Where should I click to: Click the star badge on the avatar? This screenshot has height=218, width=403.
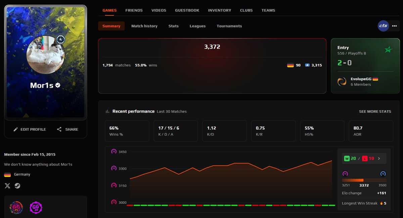click(60, 40)
